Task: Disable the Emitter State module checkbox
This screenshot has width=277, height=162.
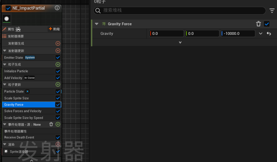Action: tap(58, 57)
